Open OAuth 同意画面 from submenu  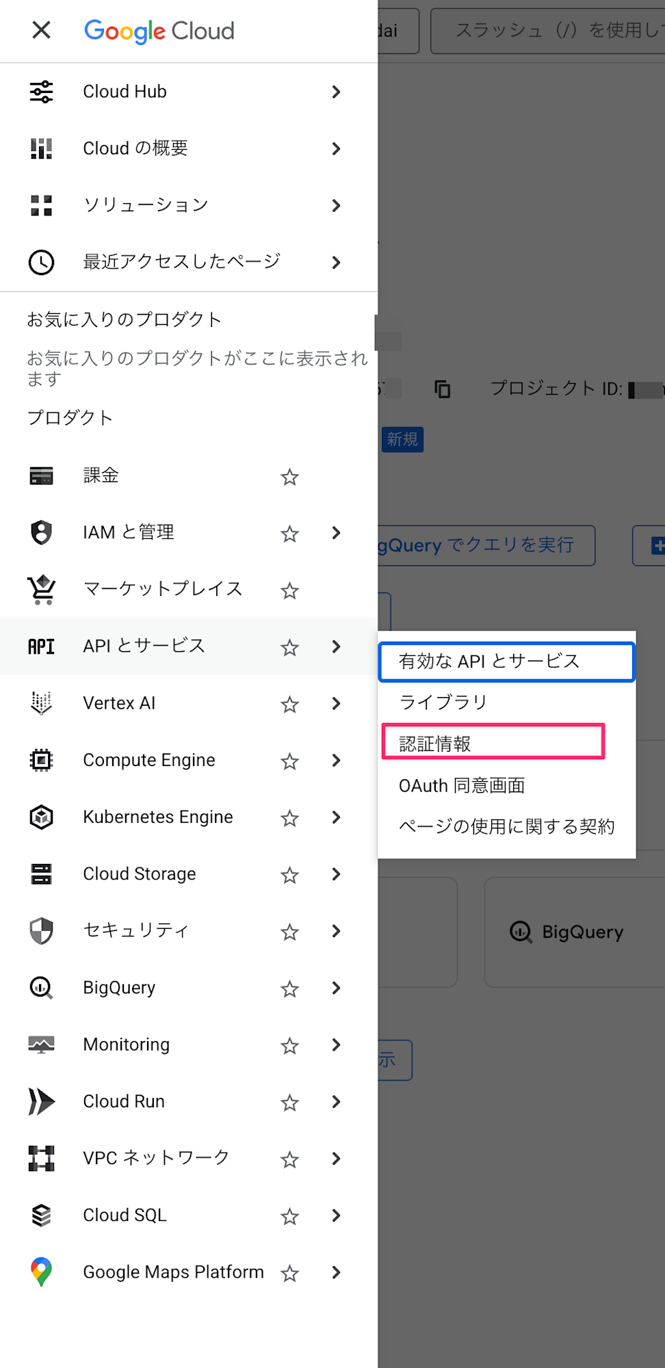pyautogui.click(x=506, y=785)
